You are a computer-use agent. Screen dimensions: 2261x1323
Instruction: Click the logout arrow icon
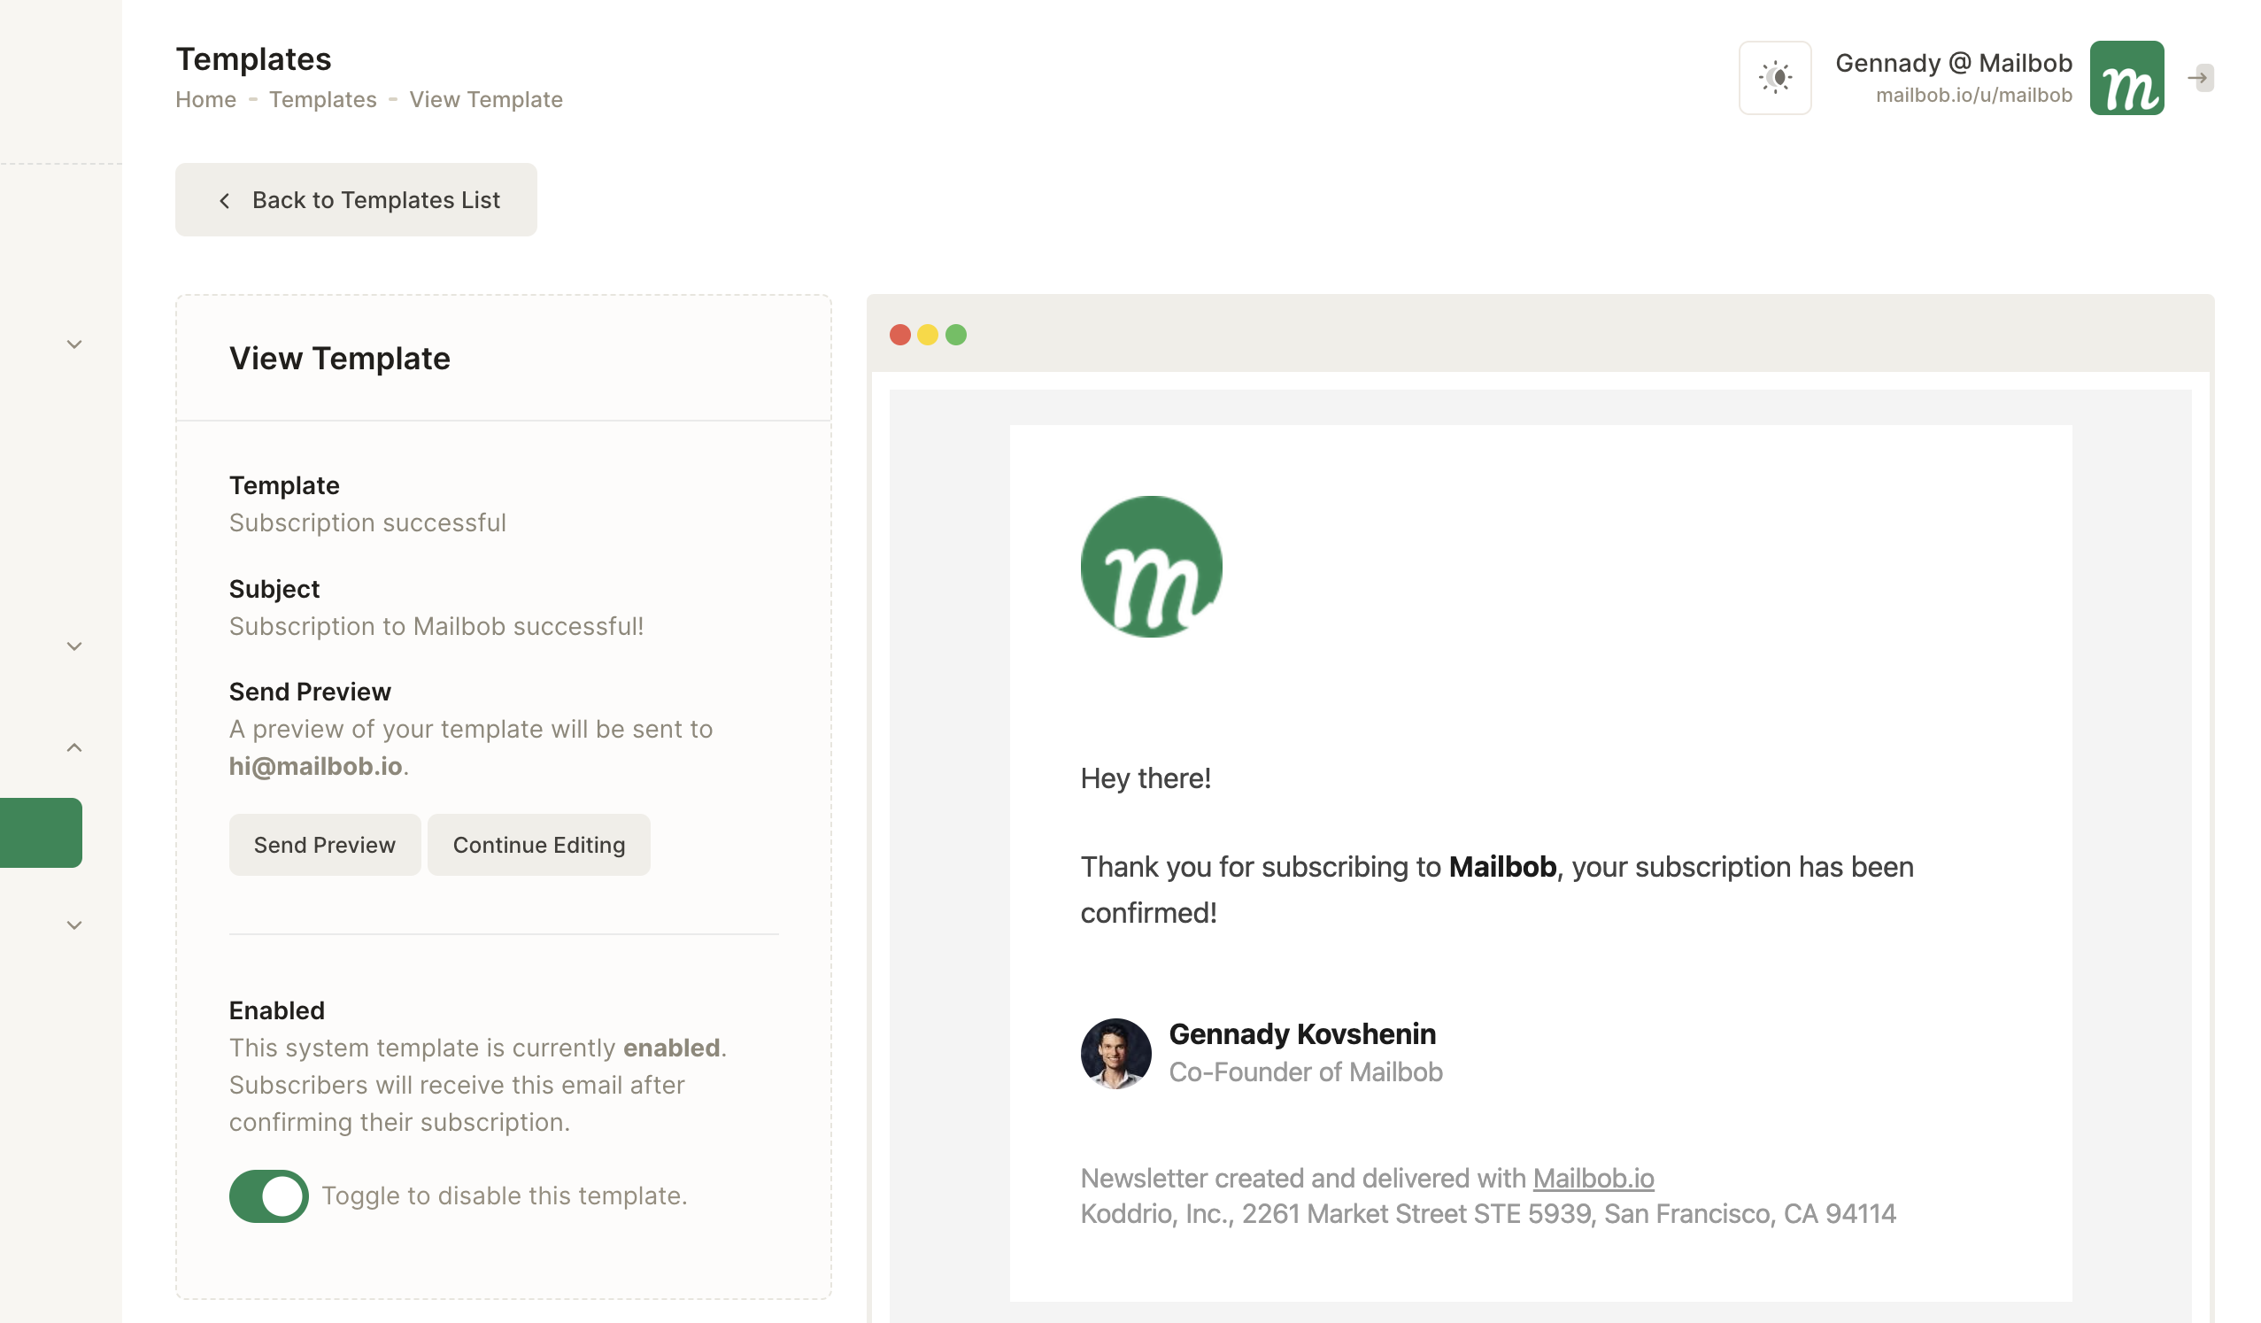point(2198,77)
